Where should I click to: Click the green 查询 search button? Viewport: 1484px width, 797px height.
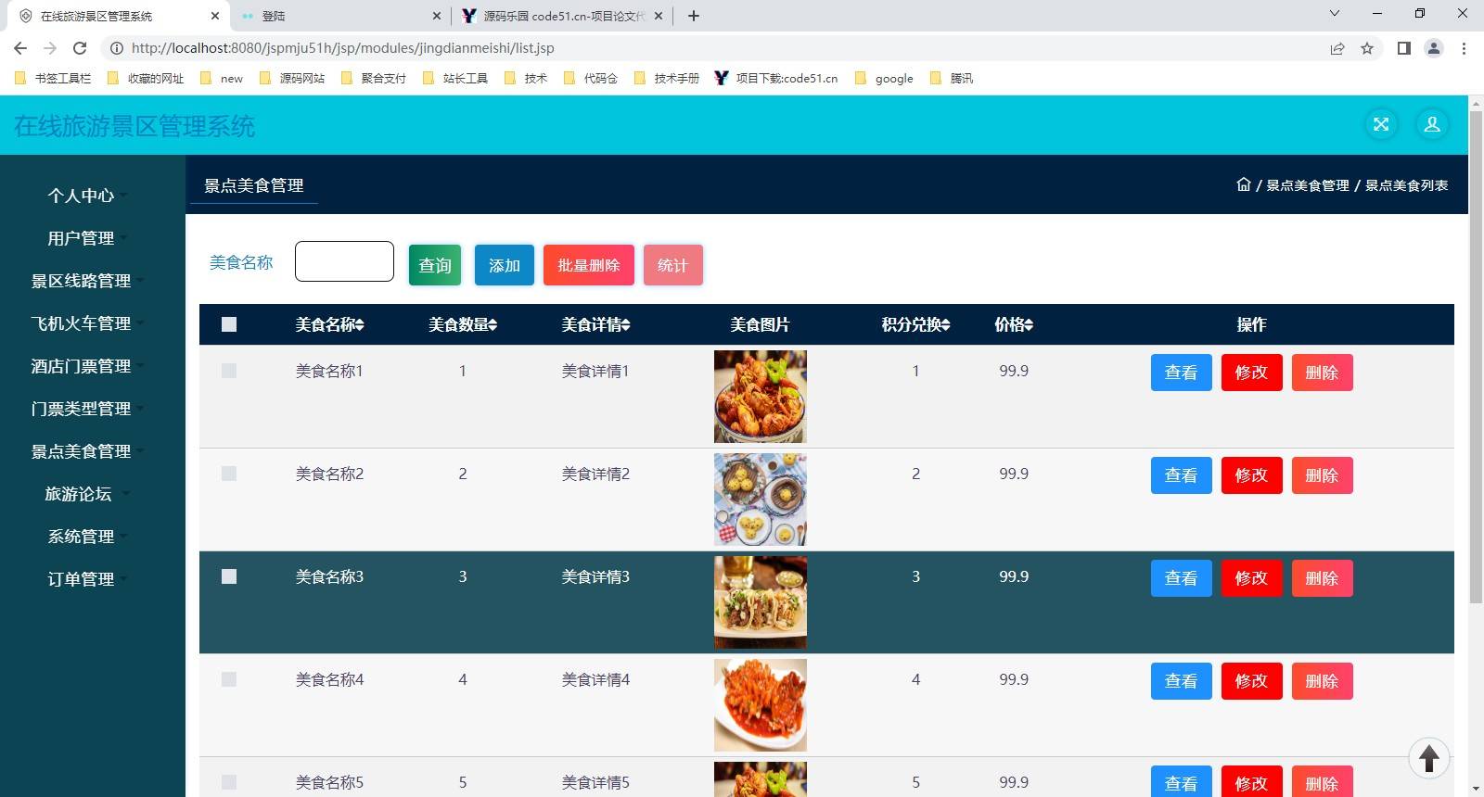435,265
